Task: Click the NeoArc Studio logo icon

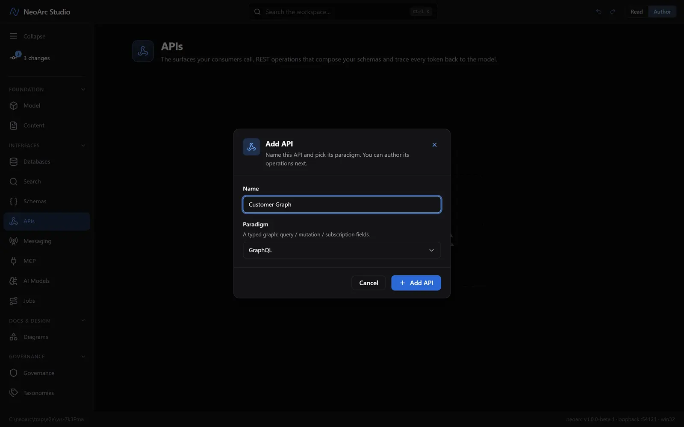Action: (14, 12)
